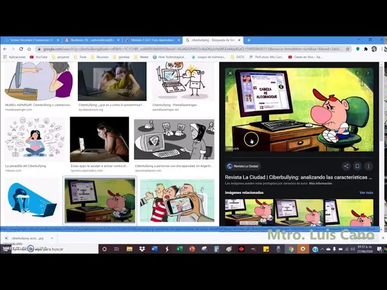Show the previous image in preview panel
387x290 pixels.
tap(358, 73)
